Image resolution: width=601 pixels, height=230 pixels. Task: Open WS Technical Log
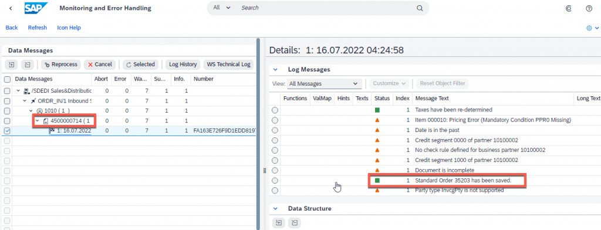228,65
